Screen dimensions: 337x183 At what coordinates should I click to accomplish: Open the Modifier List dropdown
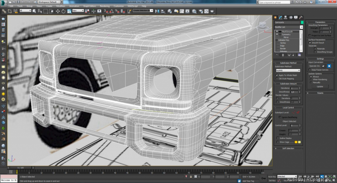[x=289, y=27]
